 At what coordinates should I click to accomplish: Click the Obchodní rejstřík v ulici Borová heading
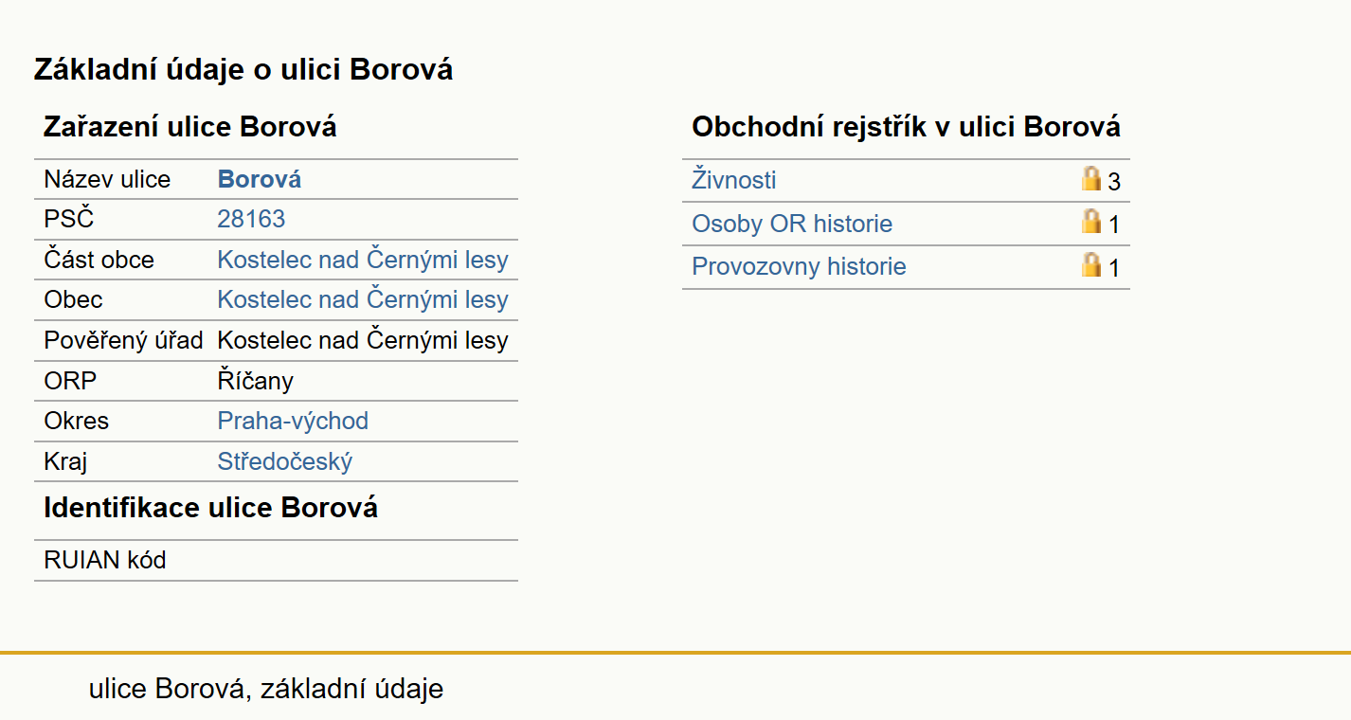907,126
